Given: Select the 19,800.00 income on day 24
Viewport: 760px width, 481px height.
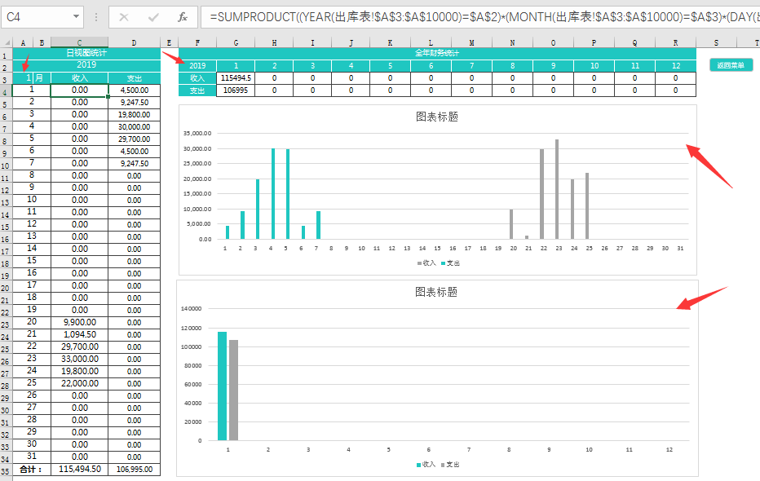Looking at the screenshot, I should coord(79,371).
